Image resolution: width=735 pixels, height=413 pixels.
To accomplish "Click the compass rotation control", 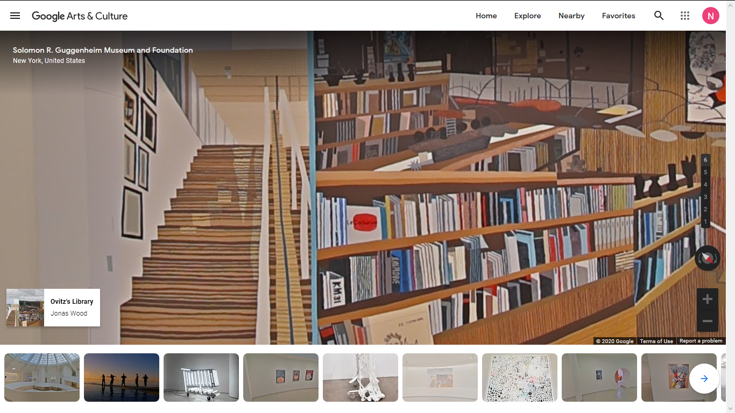I will 708,258.
